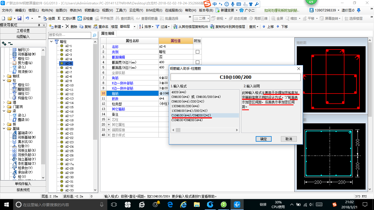Viewport: 374px width, 210px height.
Task: Open Edge browser from the taskbar
Action: [x=170, y=205]
